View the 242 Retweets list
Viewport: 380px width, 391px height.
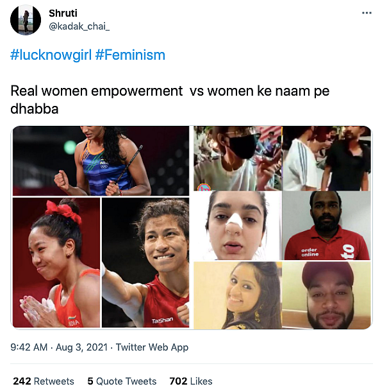[44, 381]
